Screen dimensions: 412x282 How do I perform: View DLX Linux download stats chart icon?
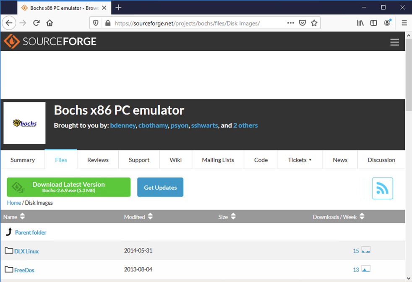pos(366,250)
